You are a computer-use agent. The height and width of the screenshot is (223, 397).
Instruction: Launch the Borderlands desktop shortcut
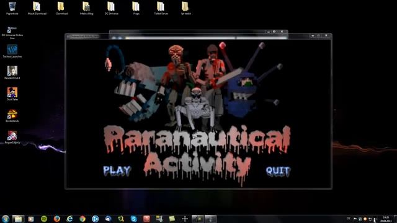[12, 116]
